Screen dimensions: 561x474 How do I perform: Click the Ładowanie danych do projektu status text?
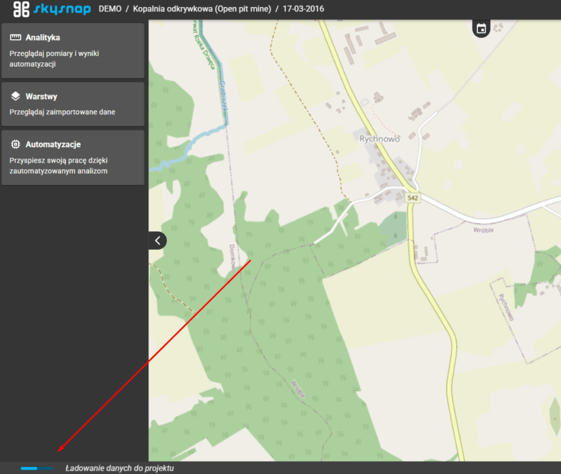click(119, 468)
